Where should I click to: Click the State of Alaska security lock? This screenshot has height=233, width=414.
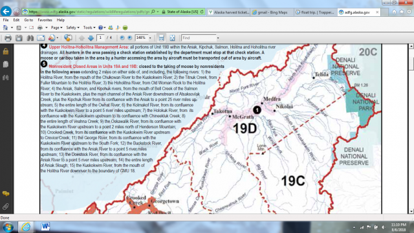tap(164, 12)
